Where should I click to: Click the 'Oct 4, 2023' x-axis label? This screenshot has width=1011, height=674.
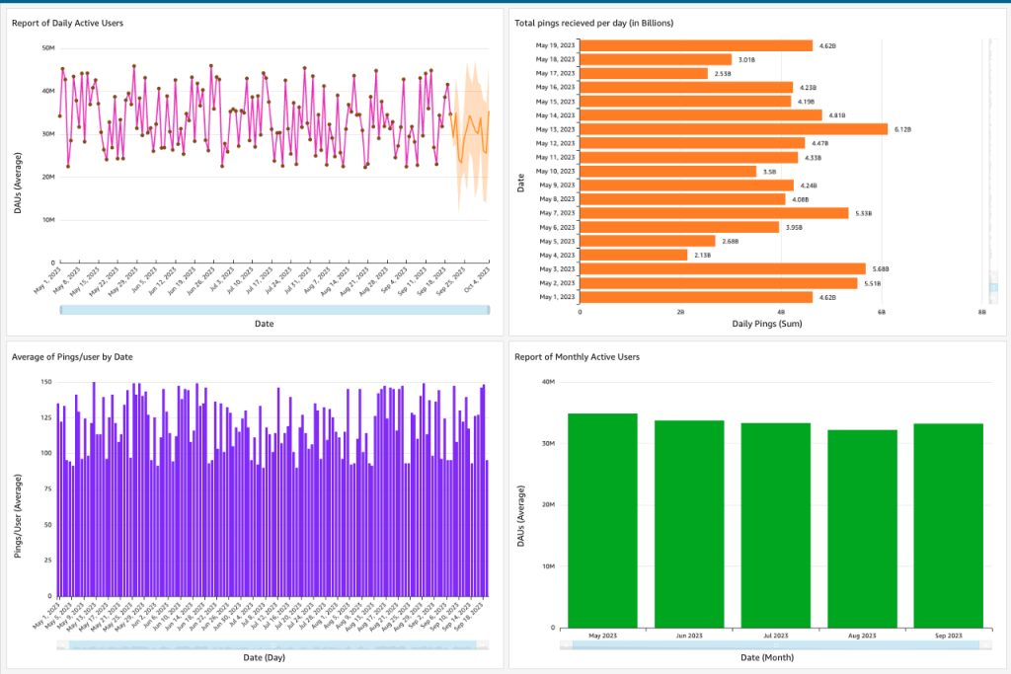(478, 279)
